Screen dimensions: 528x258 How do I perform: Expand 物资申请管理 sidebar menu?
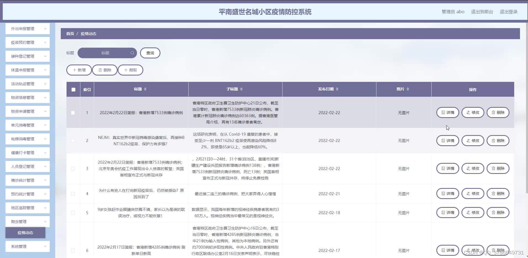click(28, 111)
